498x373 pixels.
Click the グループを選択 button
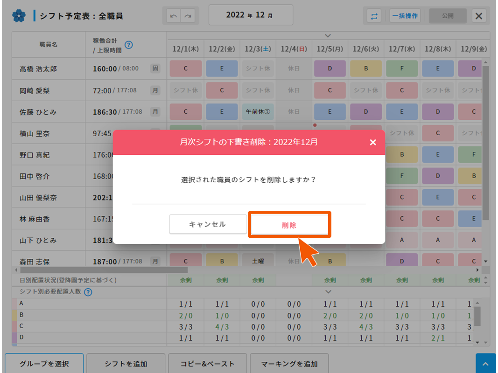tap(44, 364)
